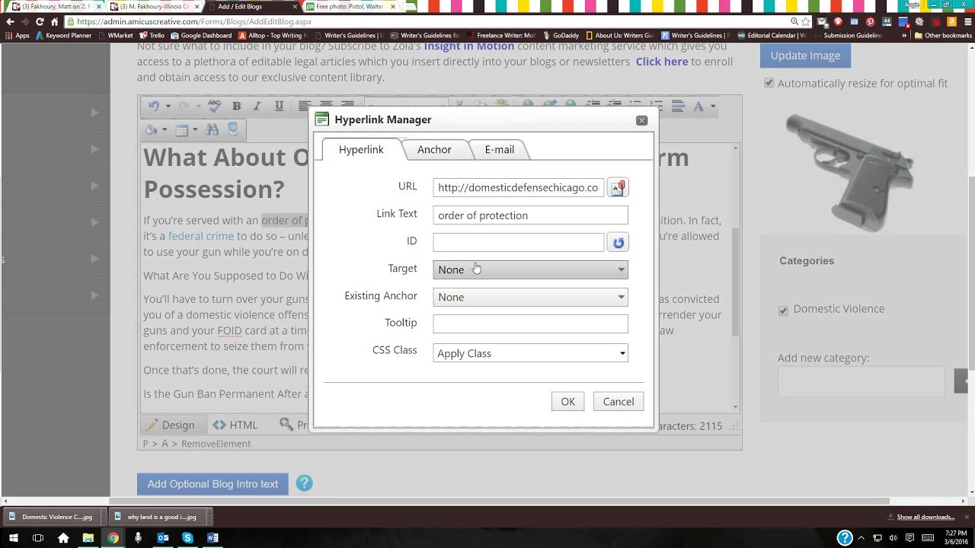Open the action center notifications icon
This screenshot has height=548, width=975.
point(910,538)
